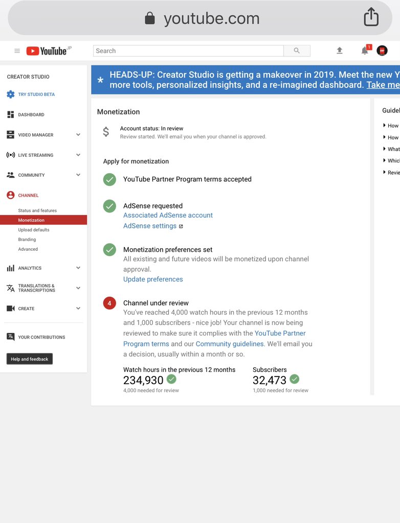
Task: Click the Channel person icon
Action: (11, 195)
